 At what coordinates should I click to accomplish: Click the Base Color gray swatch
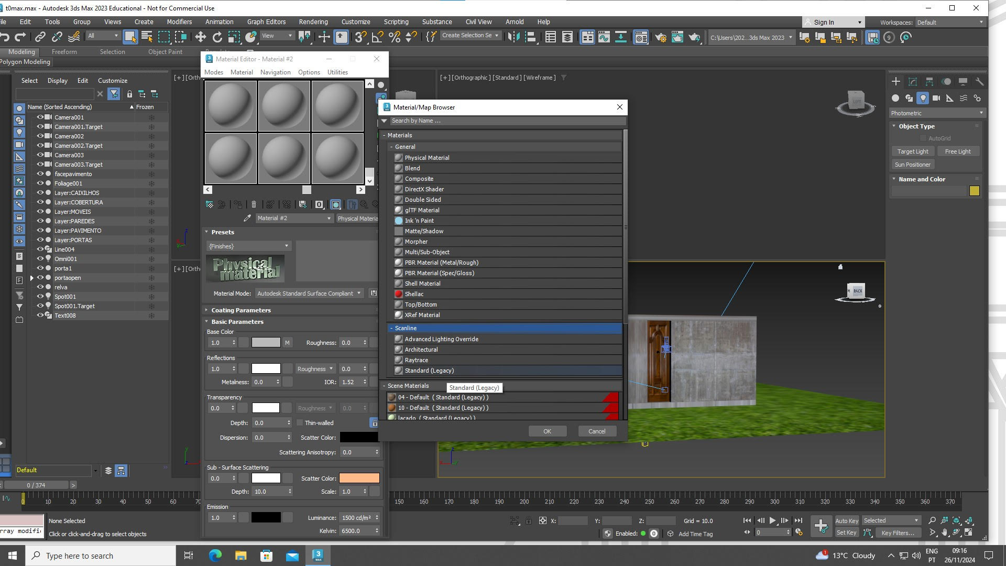point(266,343)
